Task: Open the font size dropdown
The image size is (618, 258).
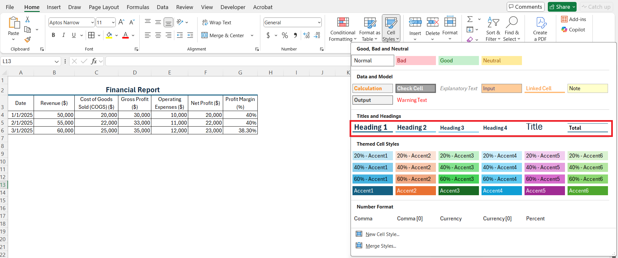Action: (x=113, y=22)
